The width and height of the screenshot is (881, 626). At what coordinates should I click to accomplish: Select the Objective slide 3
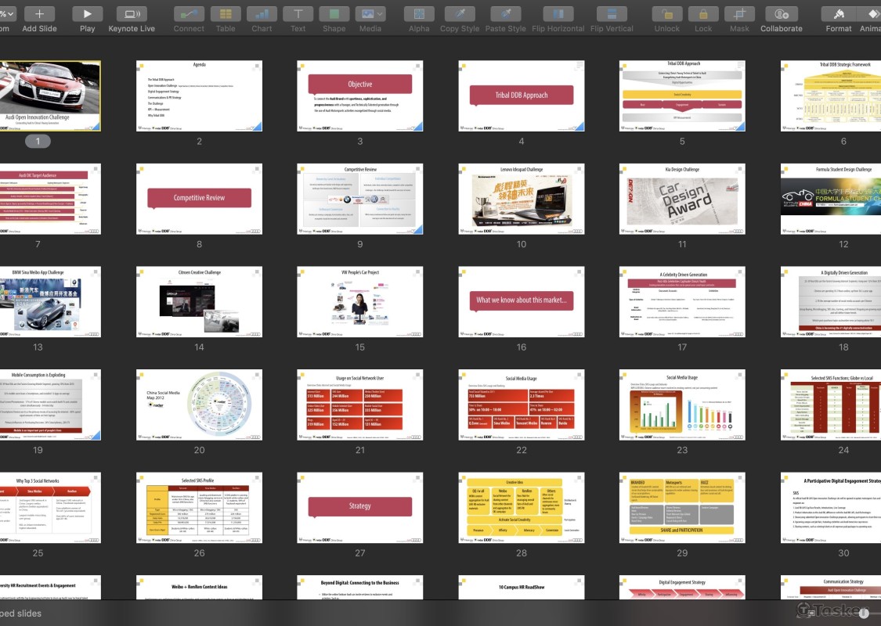[360, 96]
